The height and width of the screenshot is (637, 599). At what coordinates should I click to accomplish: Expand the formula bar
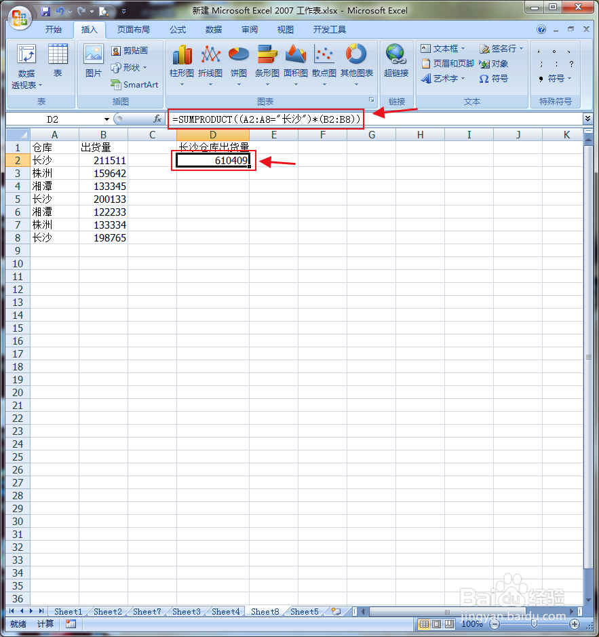[x=587, y=119]
